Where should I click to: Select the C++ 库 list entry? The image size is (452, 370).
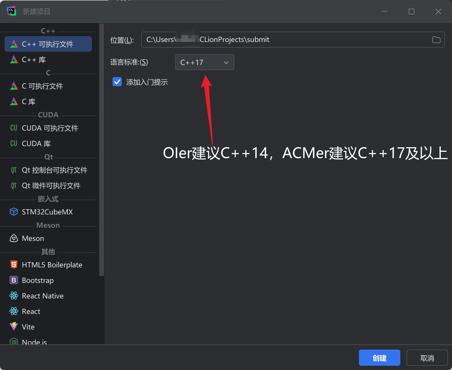(x=48, y=60)
